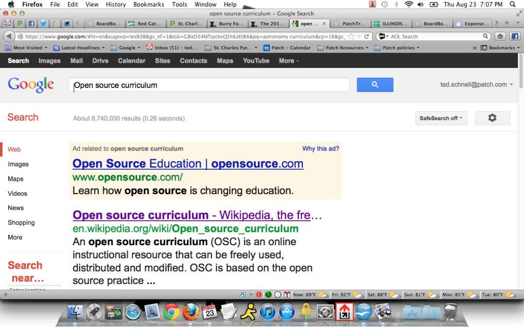This screenshot has height=327, width=524.
Task: Open the pinned Facebook tab
Action: pyautogui.click(x=31, y=24)
